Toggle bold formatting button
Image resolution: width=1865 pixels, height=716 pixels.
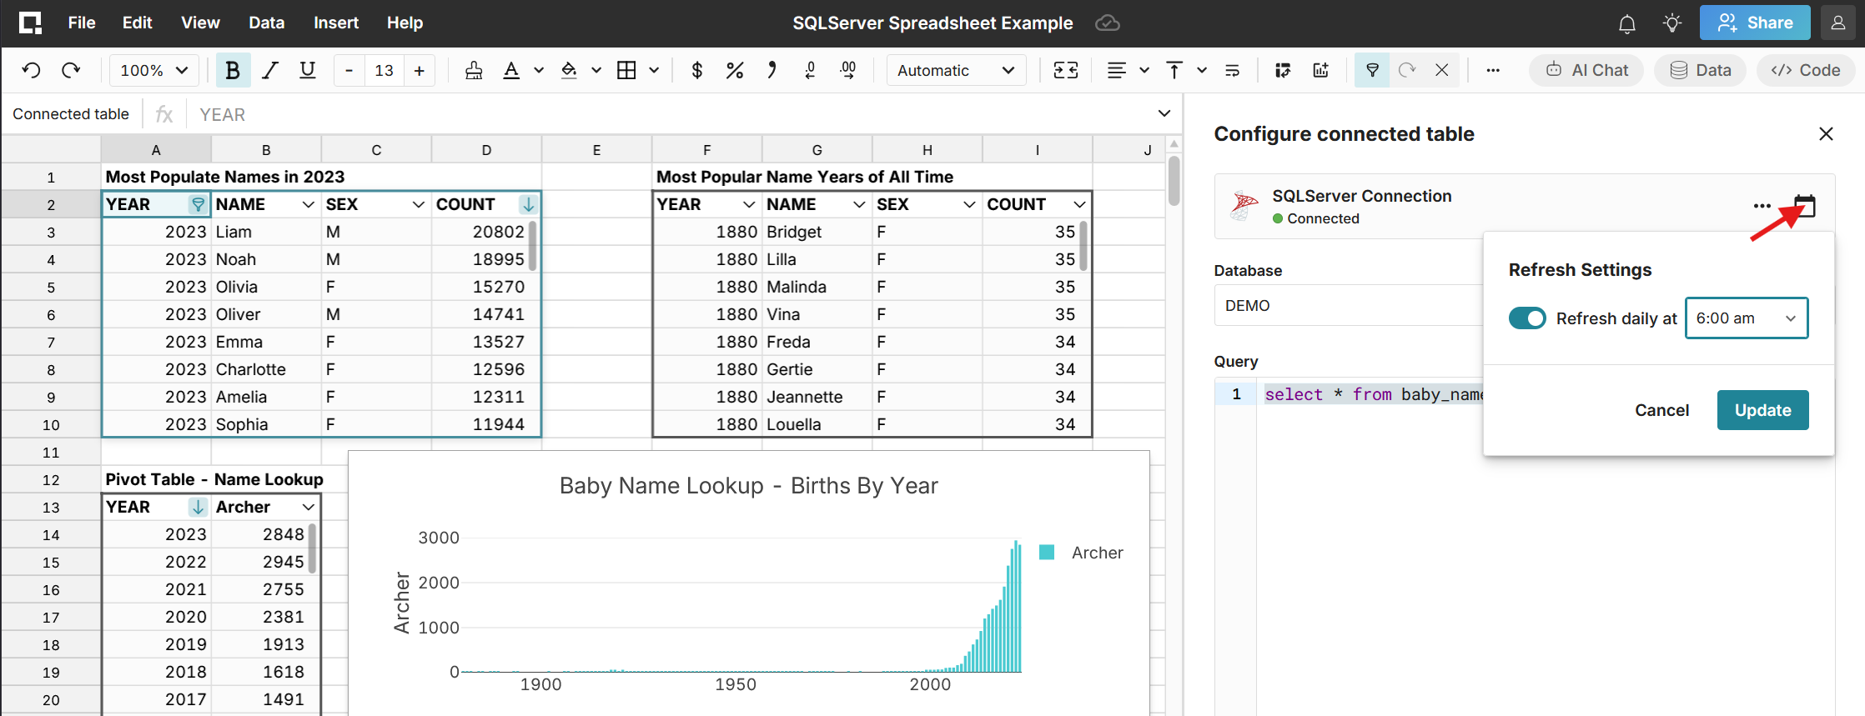point(233,71)
